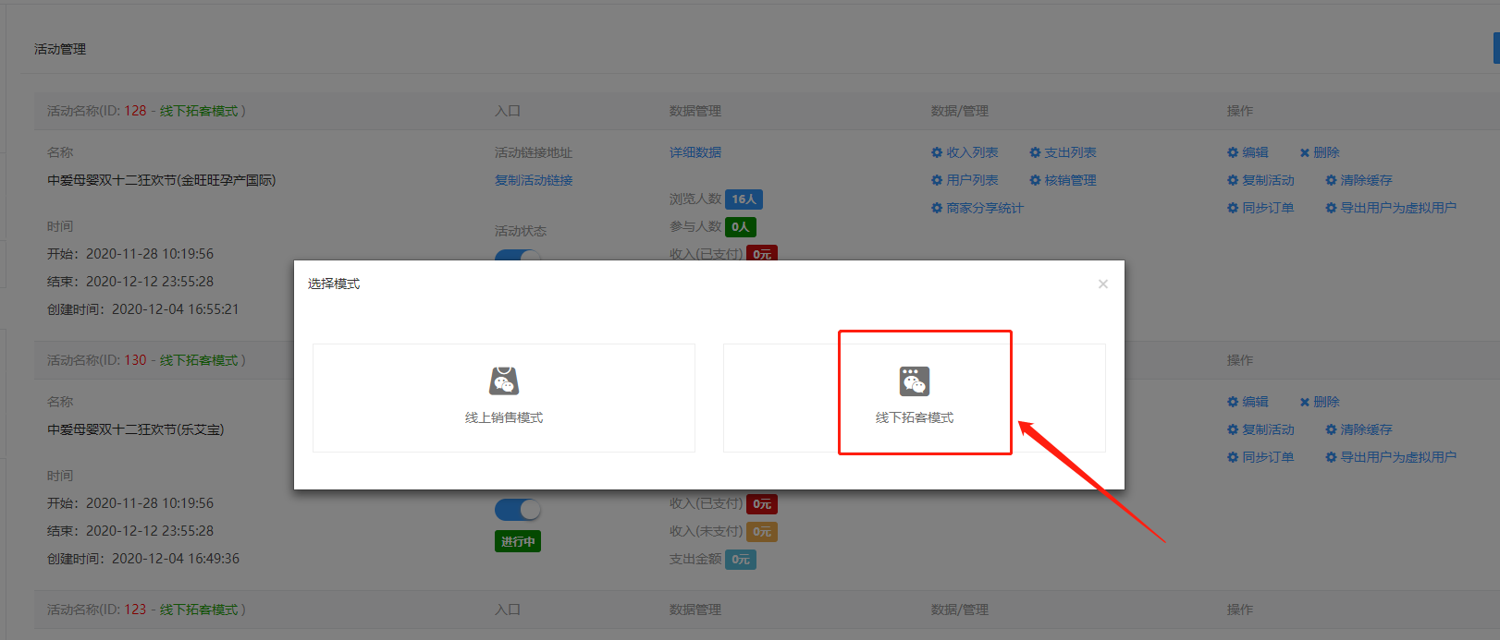Open 商家分享统计 for activity 128

(977, 208)
